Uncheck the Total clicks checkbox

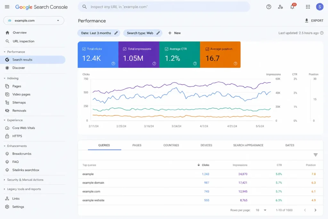[x=84, y=49]
